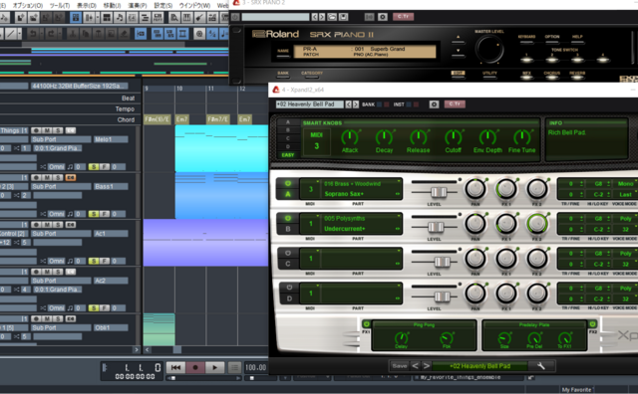Image resolution: width=638 pixels, height=394 pixels.
Task: Select the EASY tab in smart knobs panel
Action: 288,155
